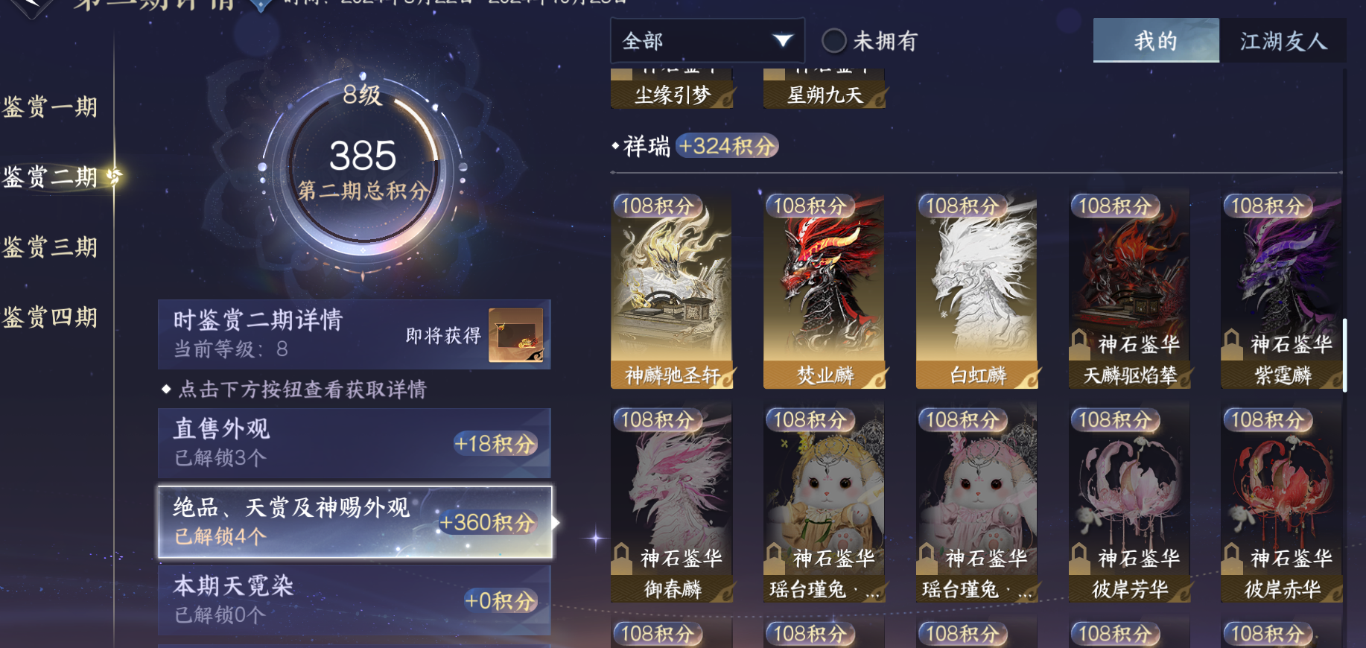Select the 我的 tab
1366x648 pixels.
coord(1156,41)
